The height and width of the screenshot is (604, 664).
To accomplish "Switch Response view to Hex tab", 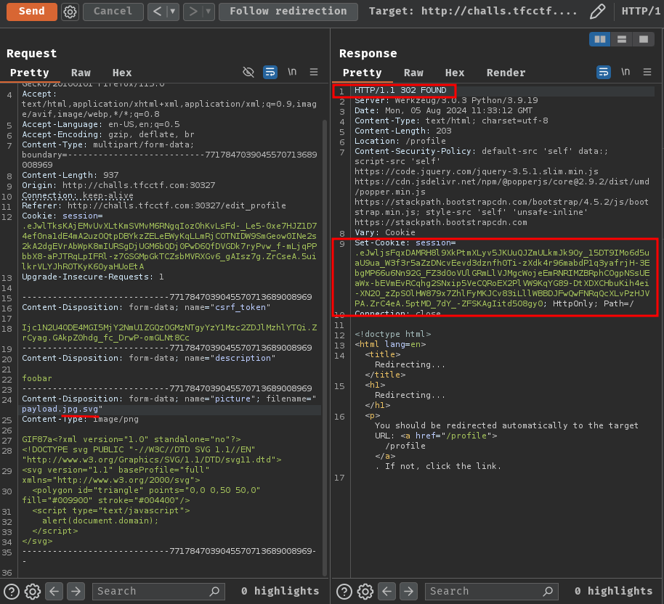I will tap(455, 73).
